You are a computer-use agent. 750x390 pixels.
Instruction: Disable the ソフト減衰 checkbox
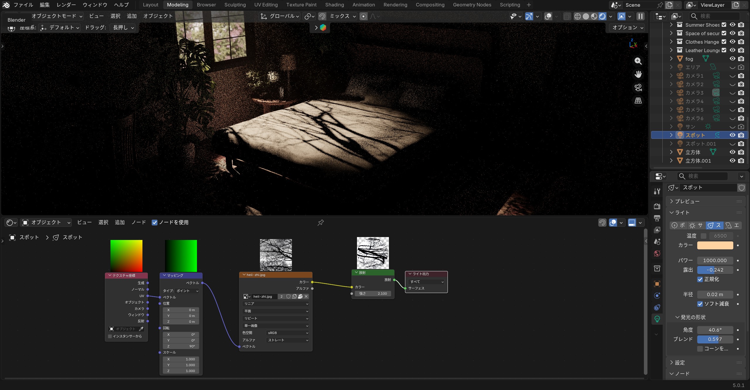[x=700, y=304]
